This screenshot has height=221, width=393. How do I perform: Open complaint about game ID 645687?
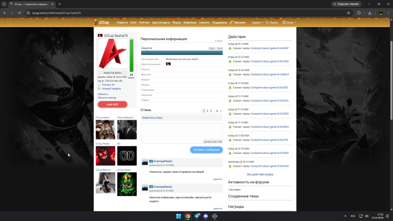[270, 49]
